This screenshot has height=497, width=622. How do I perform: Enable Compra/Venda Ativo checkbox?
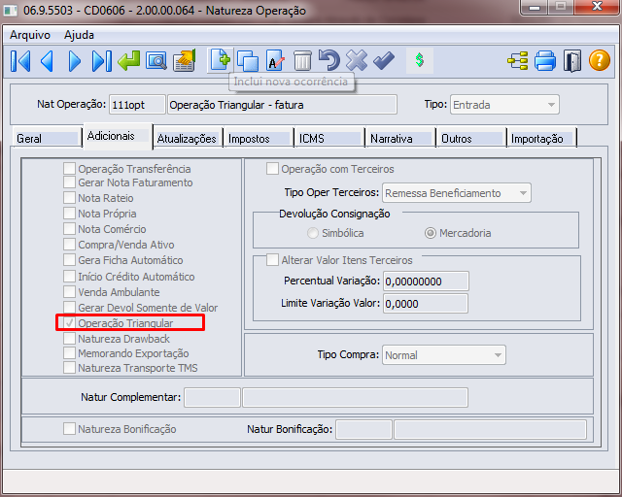(x=69, y=245)
